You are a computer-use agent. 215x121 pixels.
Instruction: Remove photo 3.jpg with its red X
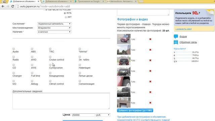coord(150,50)
